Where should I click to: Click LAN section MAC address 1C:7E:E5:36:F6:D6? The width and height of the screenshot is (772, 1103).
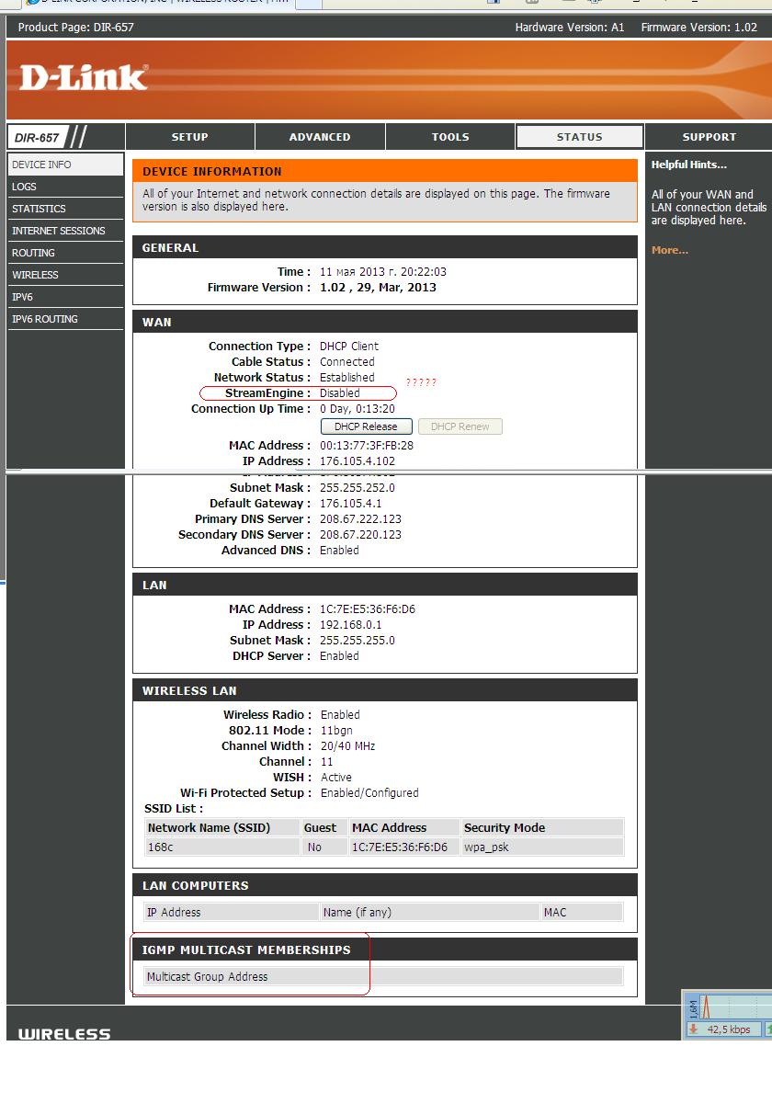(367, 609)
